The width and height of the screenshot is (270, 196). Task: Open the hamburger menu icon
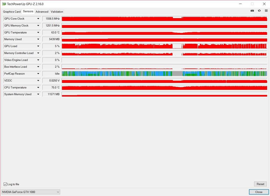[x=266, y=11]
